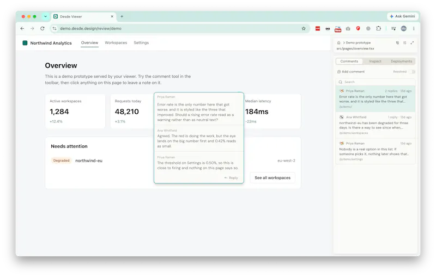The height and width of the screenshot is (277, 436).
Task: Click the crossed-out comment icon in the viewer panel header
Action: [397, 43]
